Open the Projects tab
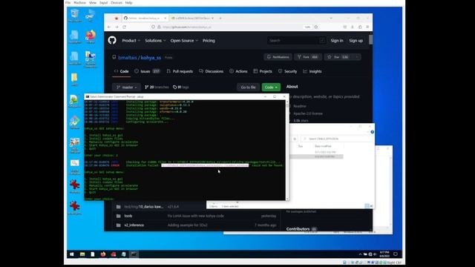 [x=263, y=71]
